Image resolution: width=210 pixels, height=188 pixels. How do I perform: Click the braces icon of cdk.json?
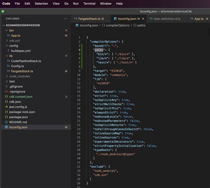[7, 102]
